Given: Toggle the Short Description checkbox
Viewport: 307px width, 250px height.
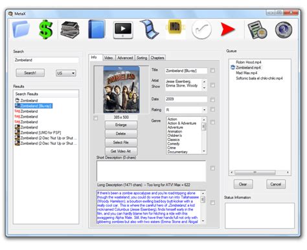Looking at the screenshot, I should coord(212,168).
